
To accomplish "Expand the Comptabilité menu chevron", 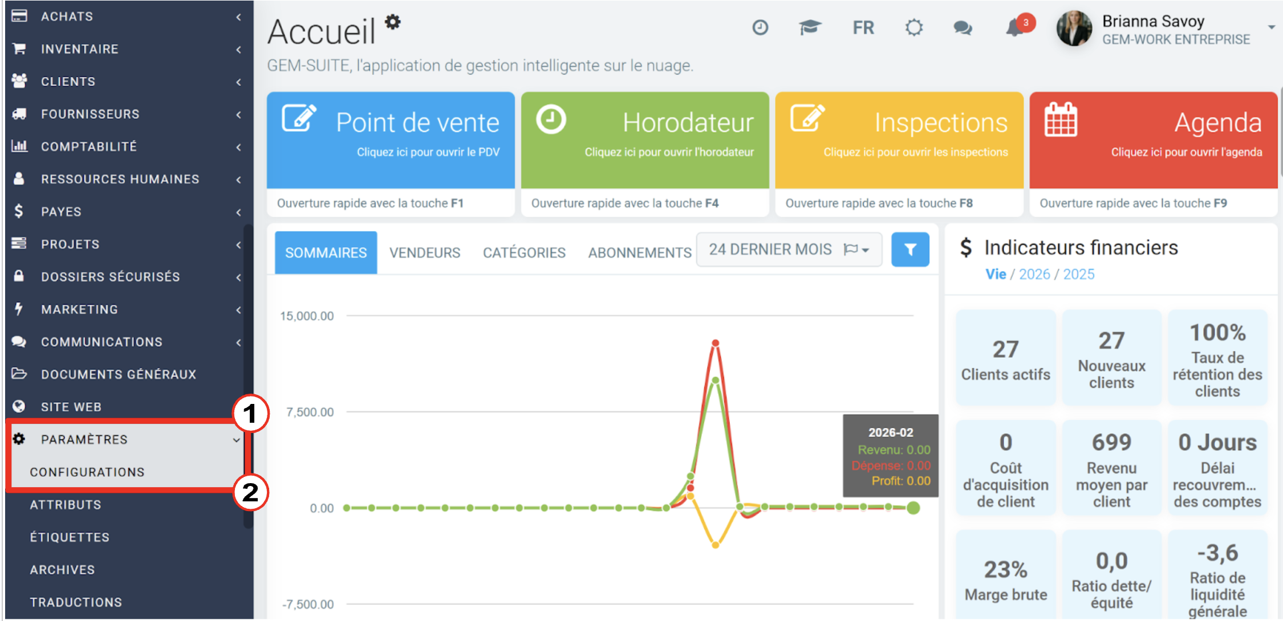I will tap(238, 147).
